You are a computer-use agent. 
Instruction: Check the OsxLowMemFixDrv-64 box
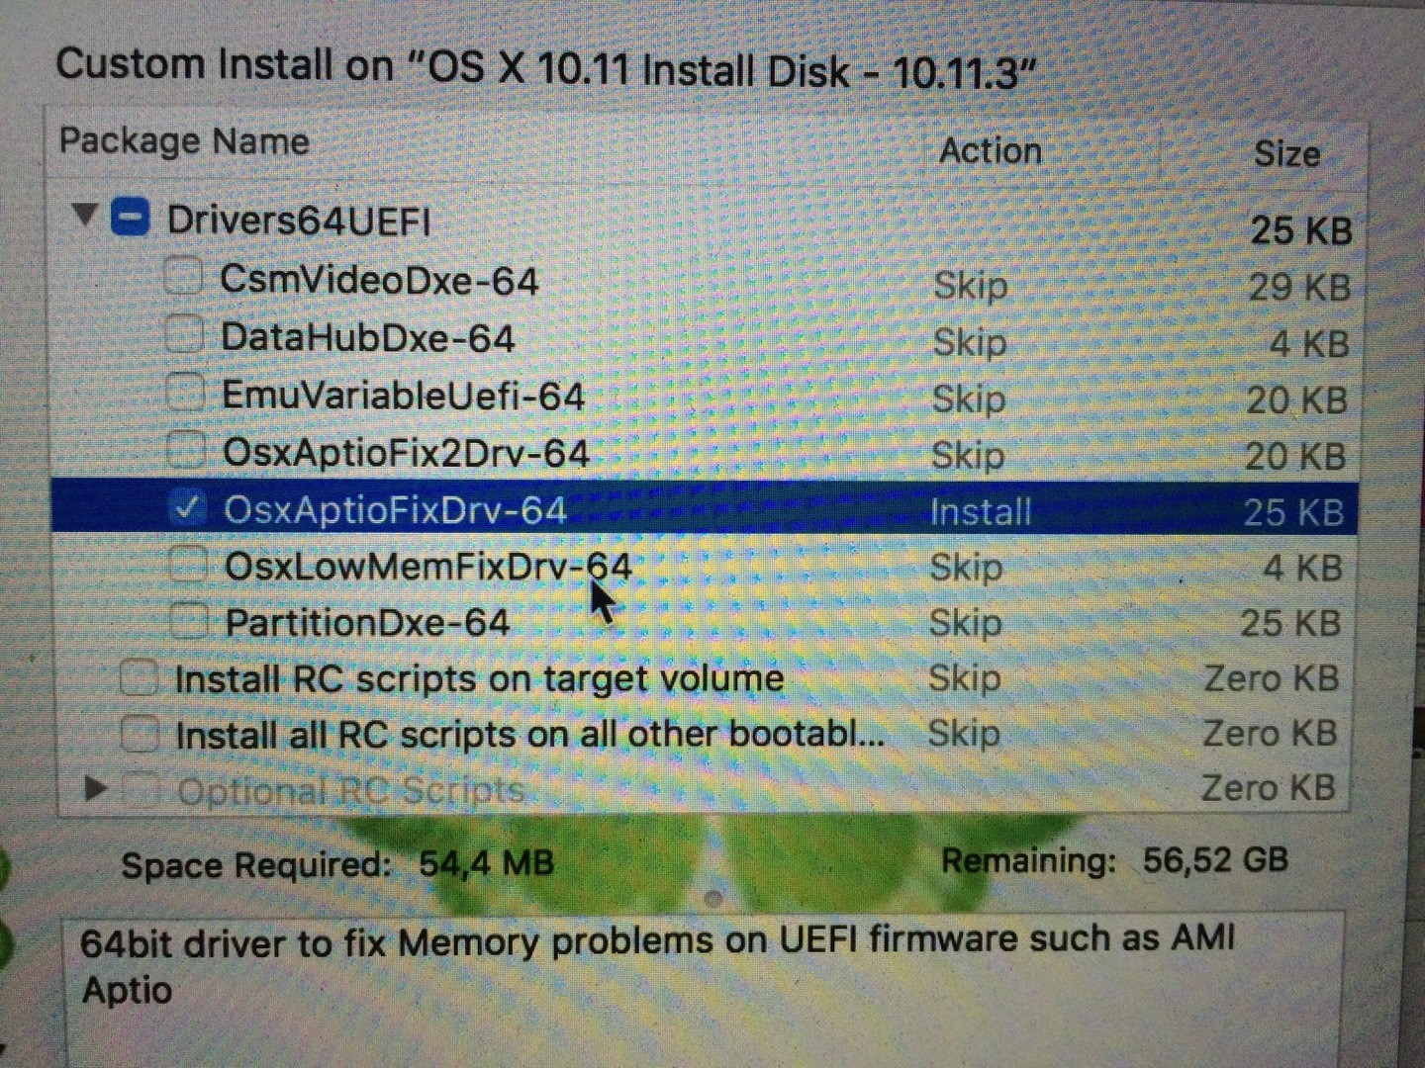coord(188,565)
